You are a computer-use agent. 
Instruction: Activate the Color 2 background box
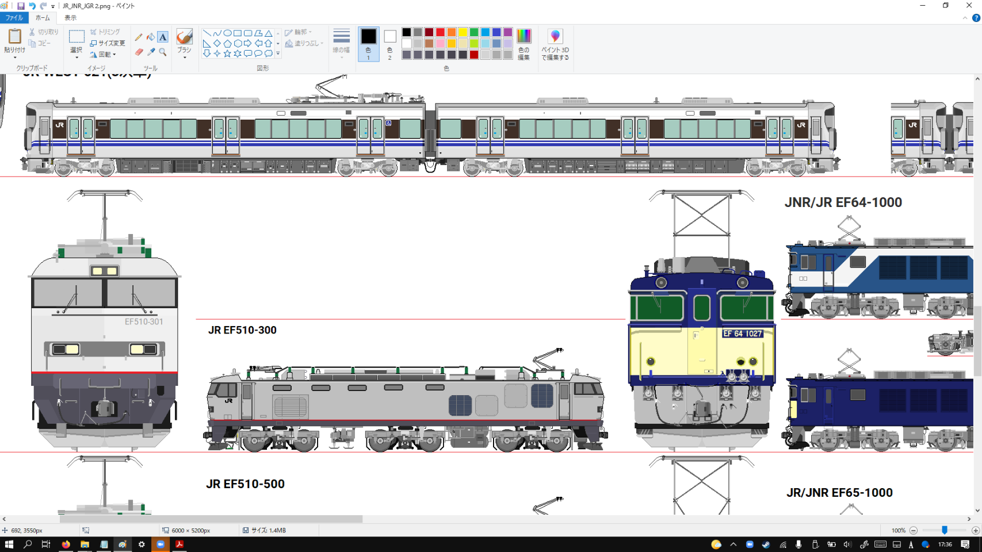389,44
